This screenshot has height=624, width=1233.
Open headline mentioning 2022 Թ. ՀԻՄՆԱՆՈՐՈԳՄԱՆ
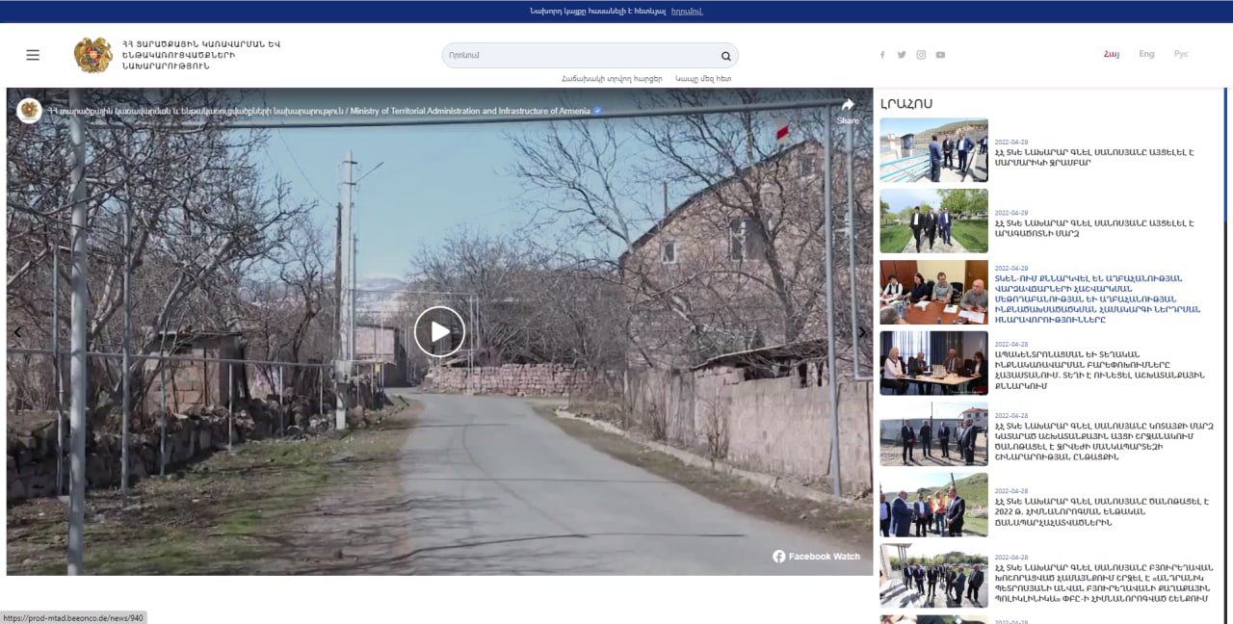click(x=1104, y=510)
